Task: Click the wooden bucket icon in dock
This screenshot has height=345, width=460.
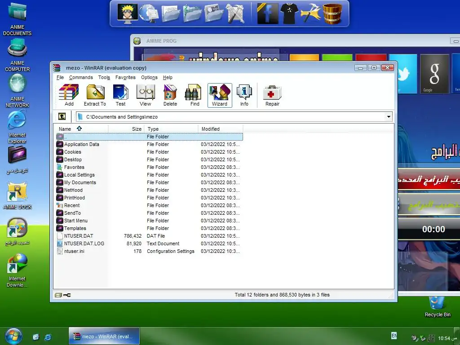Action: coord(332,13)
